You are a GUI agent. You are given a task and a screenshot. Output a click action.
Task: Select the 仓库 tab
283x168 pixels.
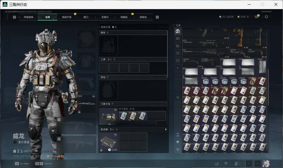pyautogui.click(x=48, y=17)
